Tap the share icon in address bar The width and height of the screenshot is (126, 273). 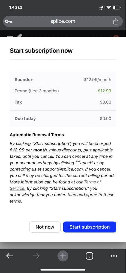pyautogui.click(x=116, y=21)
